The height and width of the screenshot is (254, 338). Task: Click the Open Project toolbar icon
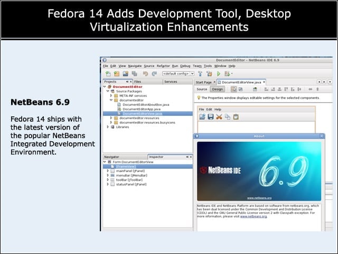point(126,74)
